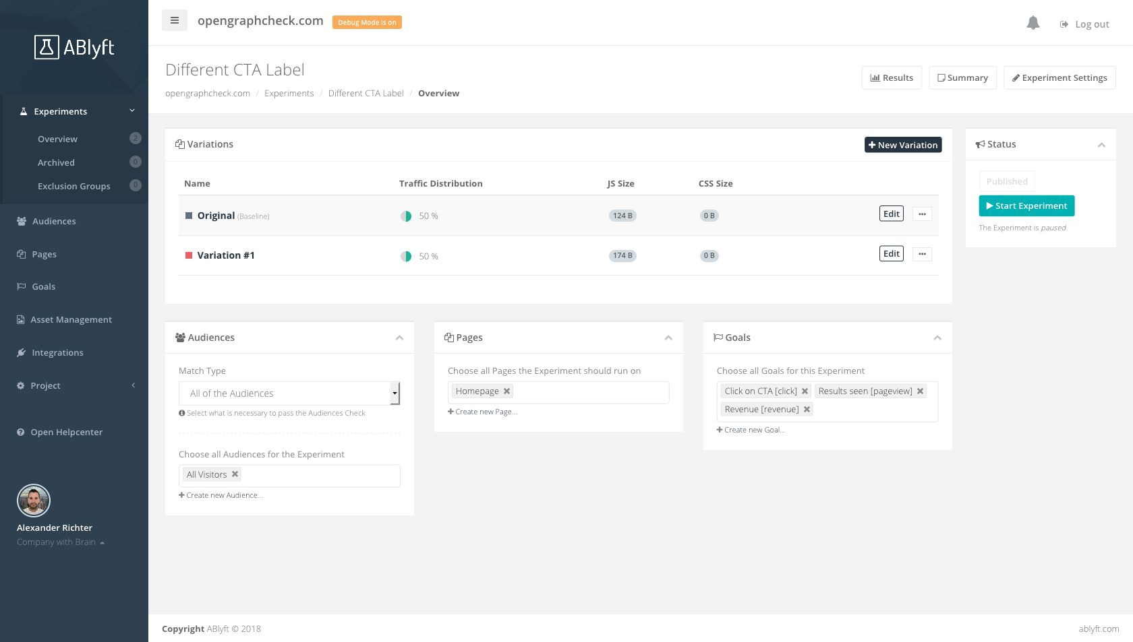Switch to the Archived experiments view
Screen dimensions: 1133x642
(56, 162)
